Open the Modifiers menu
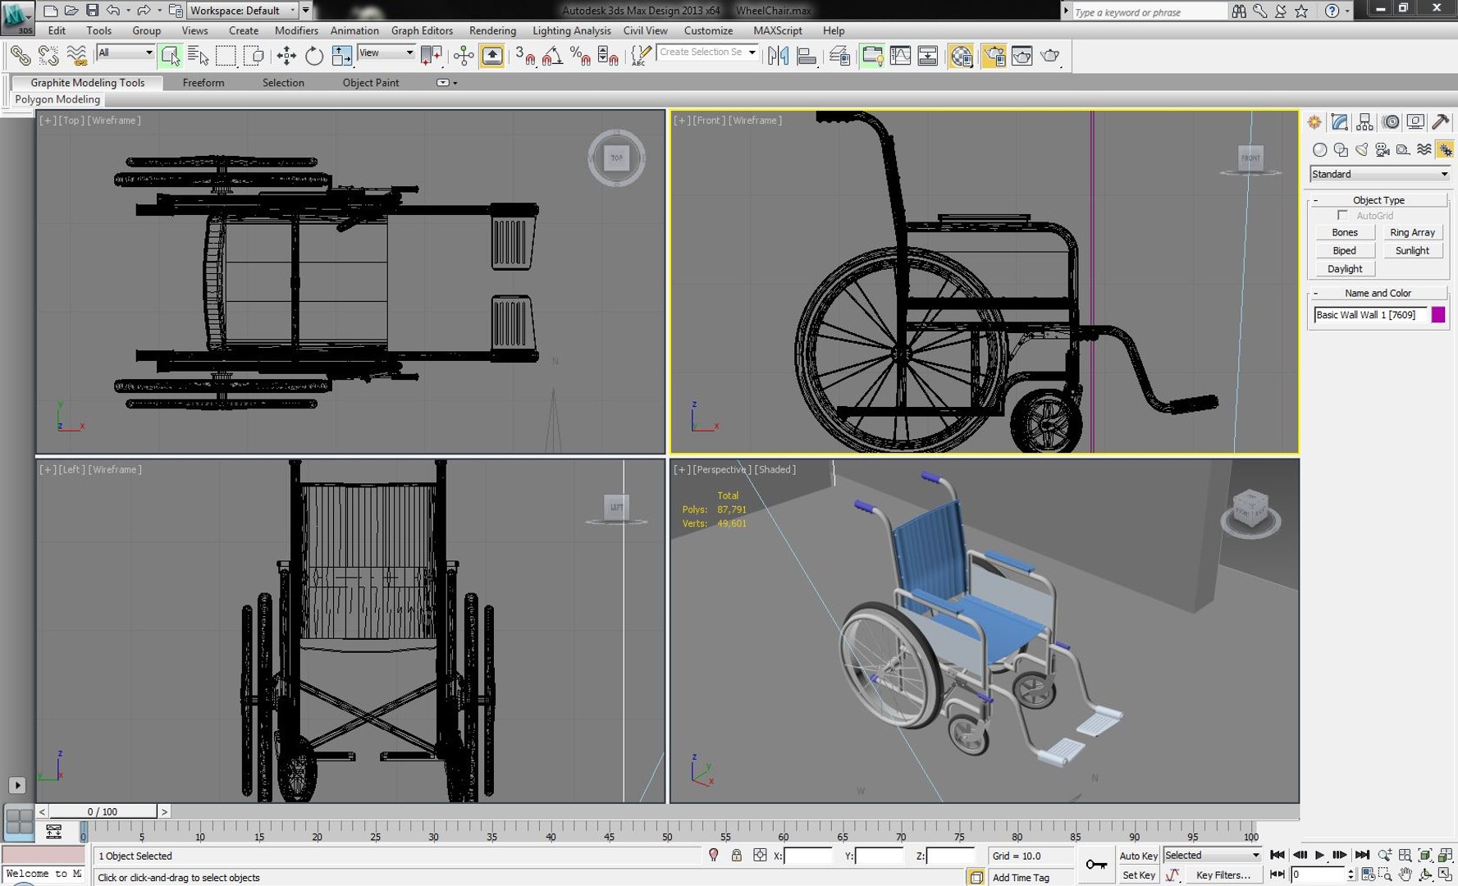Viewport: 1458px width, 886px height. click(x=296, y=30)
